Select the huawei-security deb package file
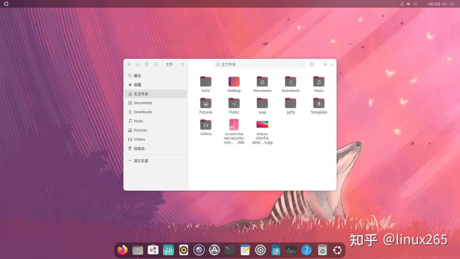The width and height of the screenshot is (460, 259). [234, 125]
